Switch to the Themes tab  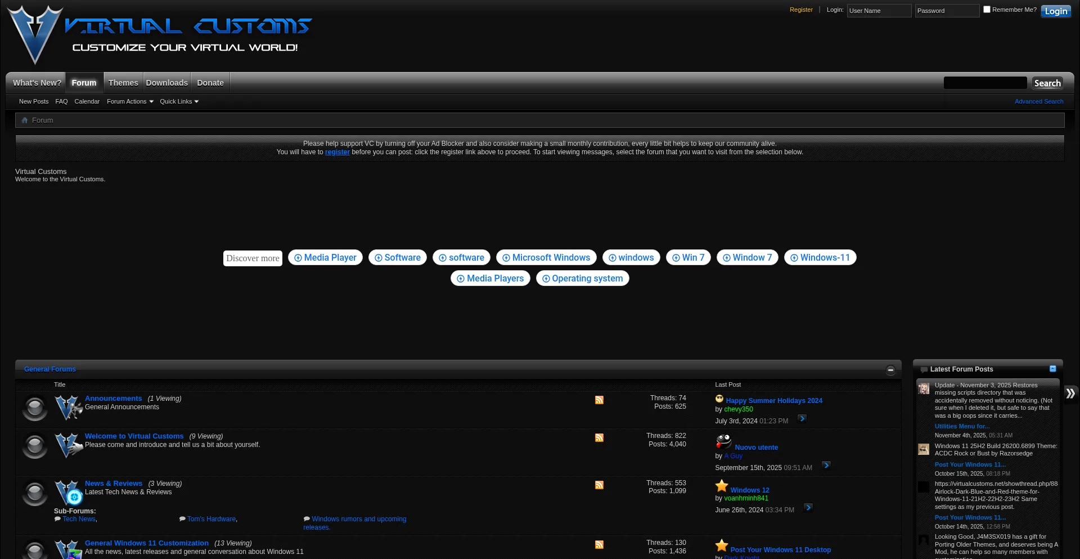[x=123, y=83]
